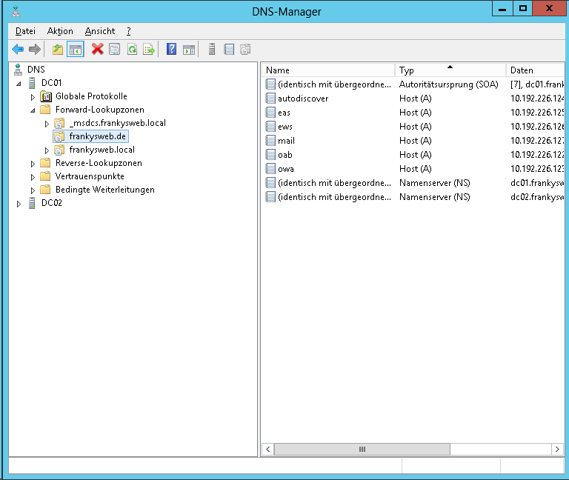Click the back navigation arrow
Screen dimensions: 569x480
click(18, 50)
